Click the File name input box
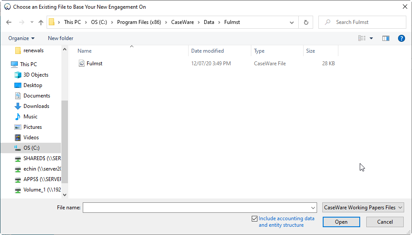Screen dimensions: 412x235 point(196,208)
